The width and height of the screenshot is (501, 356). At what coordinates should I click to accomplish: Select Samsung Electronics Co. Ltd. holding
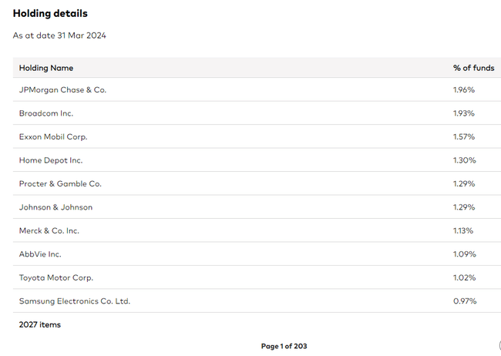point(75,301)
